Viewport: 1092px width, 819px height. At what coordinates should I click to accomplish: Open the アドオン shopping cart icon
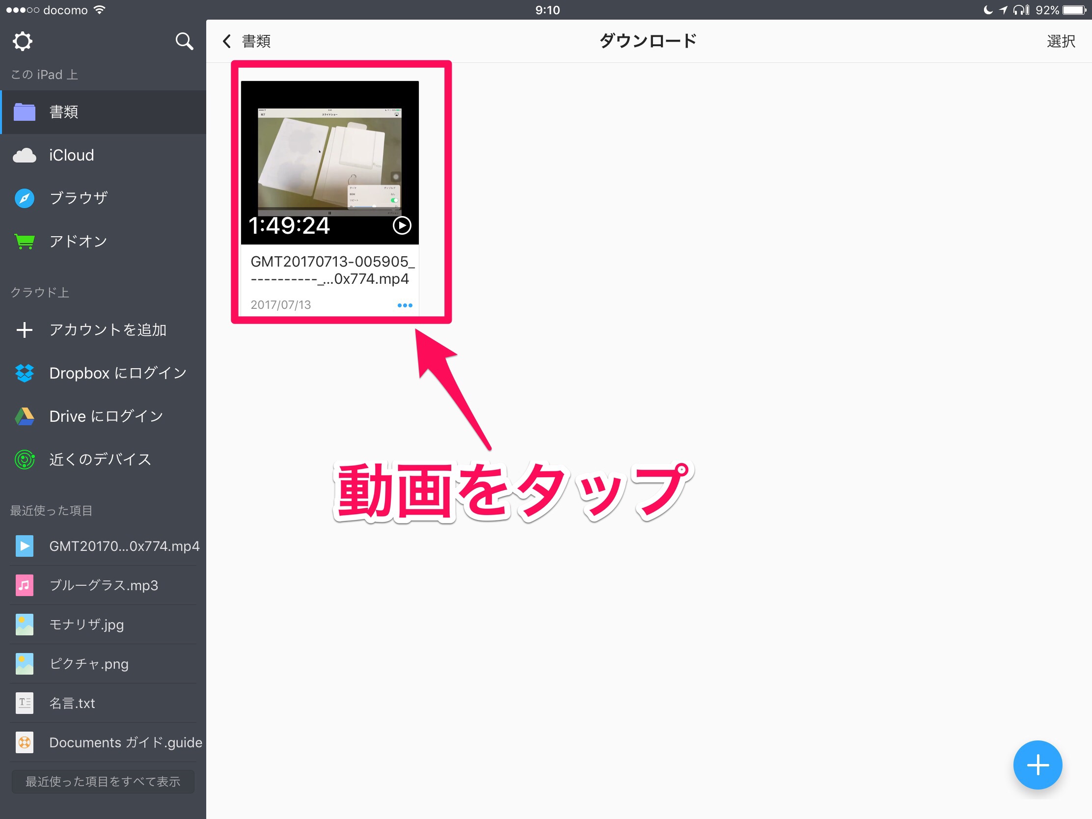(24, 242)
